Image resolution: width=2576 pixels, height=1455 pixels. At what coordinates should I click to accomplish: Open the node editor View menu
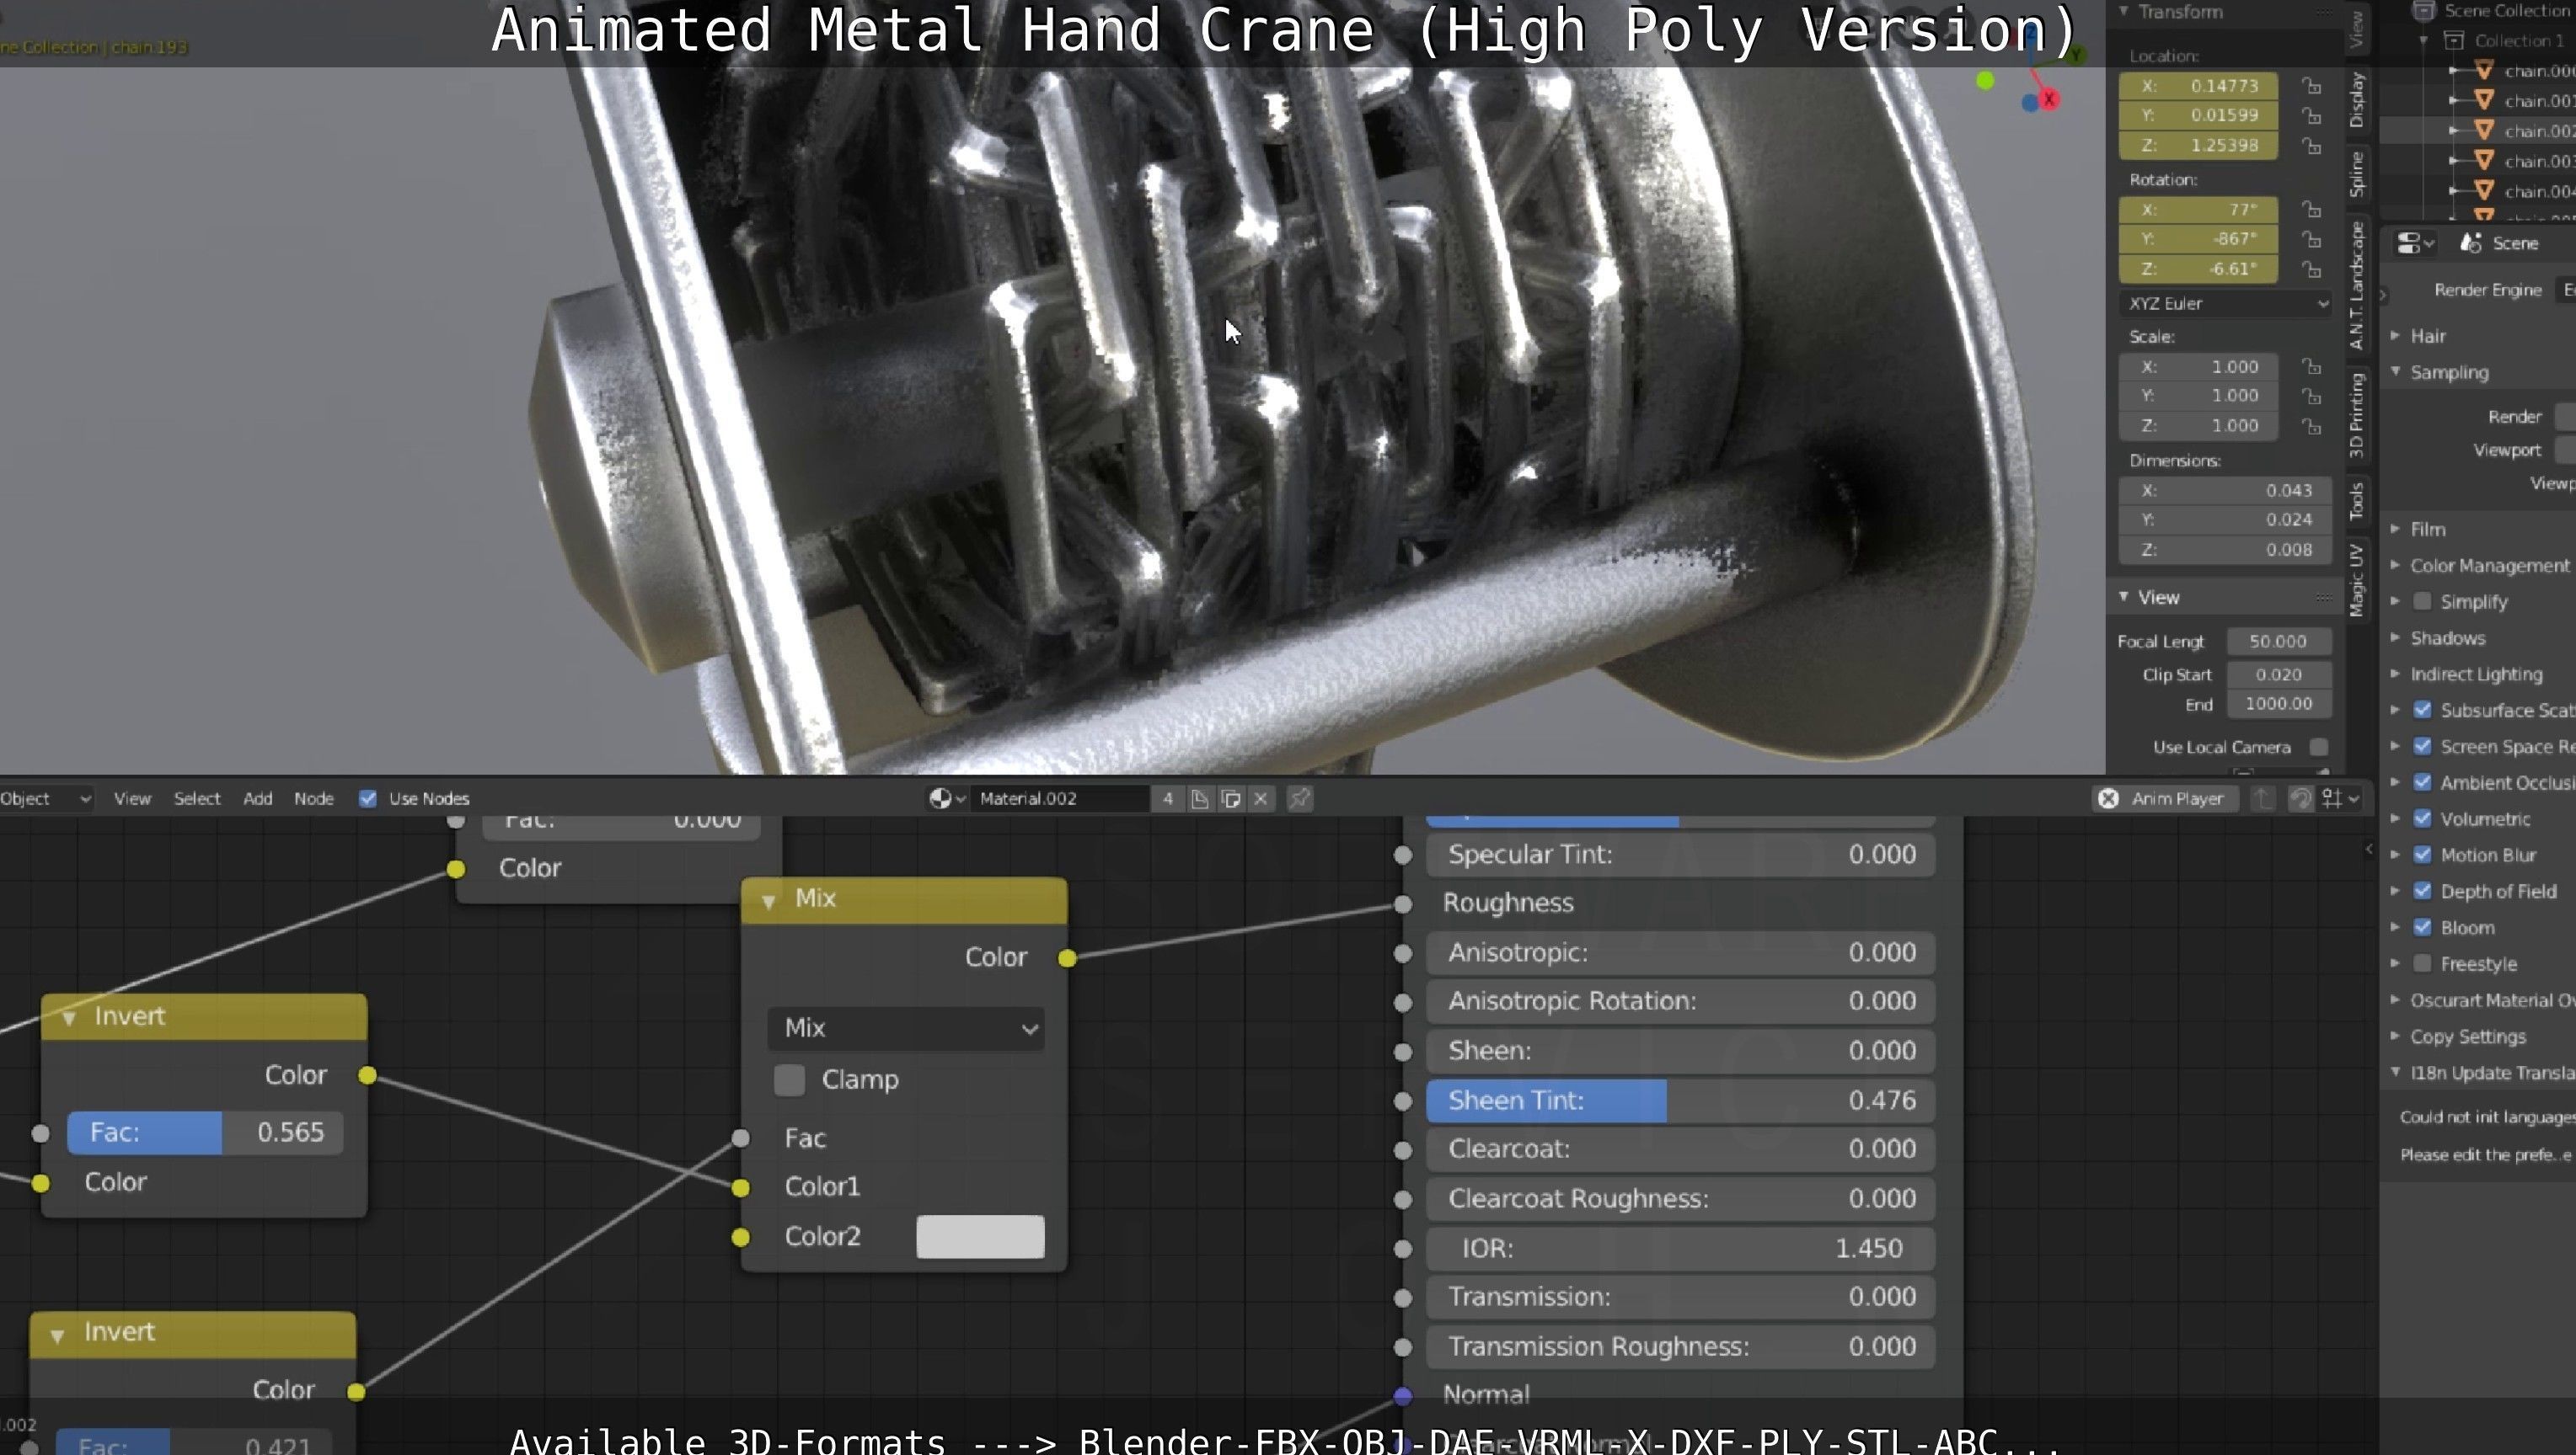(132, 798)
